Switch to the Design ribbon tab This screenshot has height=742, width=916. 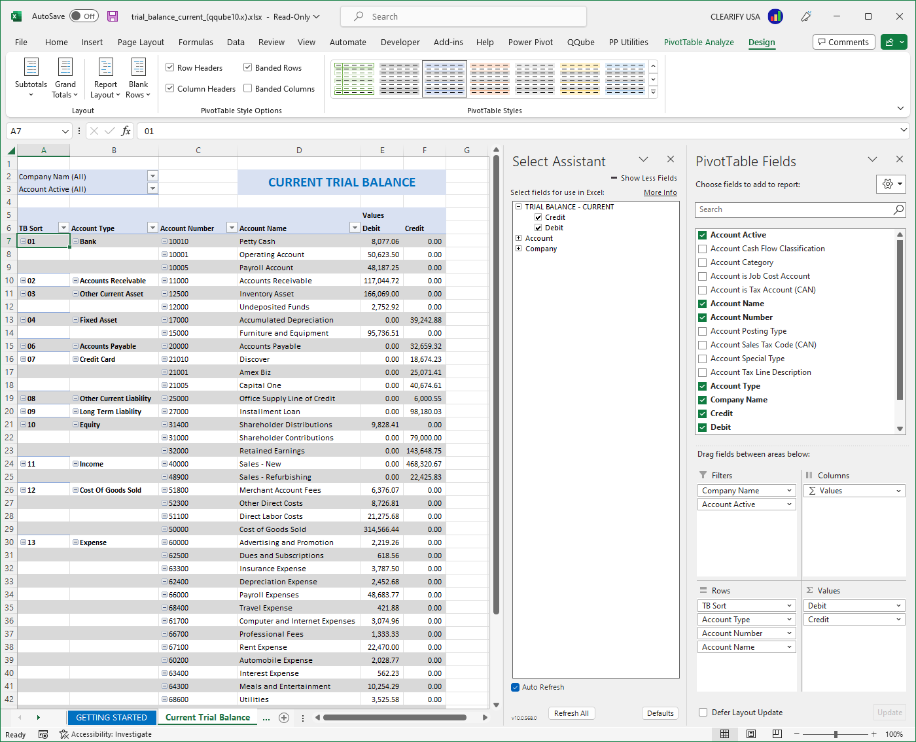click(761, 42)
